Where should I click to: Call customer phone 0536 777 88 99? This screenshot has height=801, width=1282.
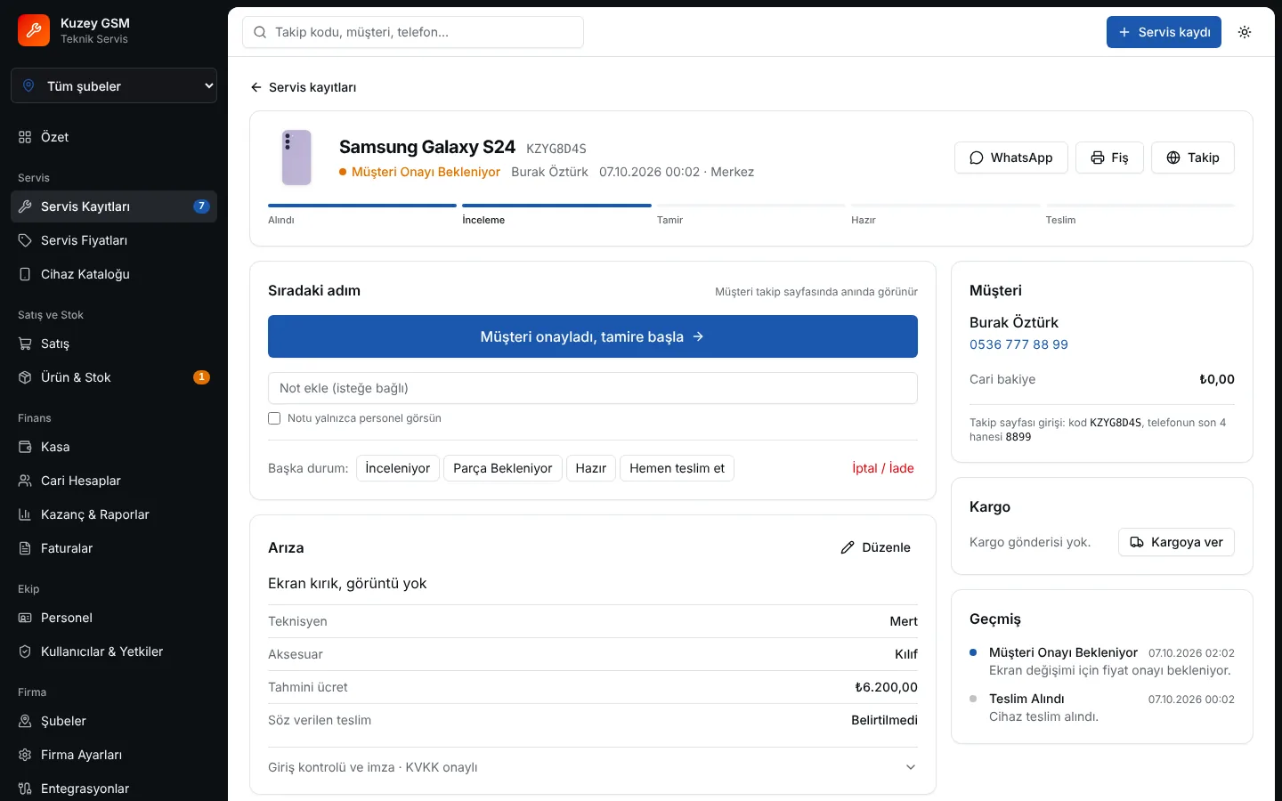tap(1018, 344)
